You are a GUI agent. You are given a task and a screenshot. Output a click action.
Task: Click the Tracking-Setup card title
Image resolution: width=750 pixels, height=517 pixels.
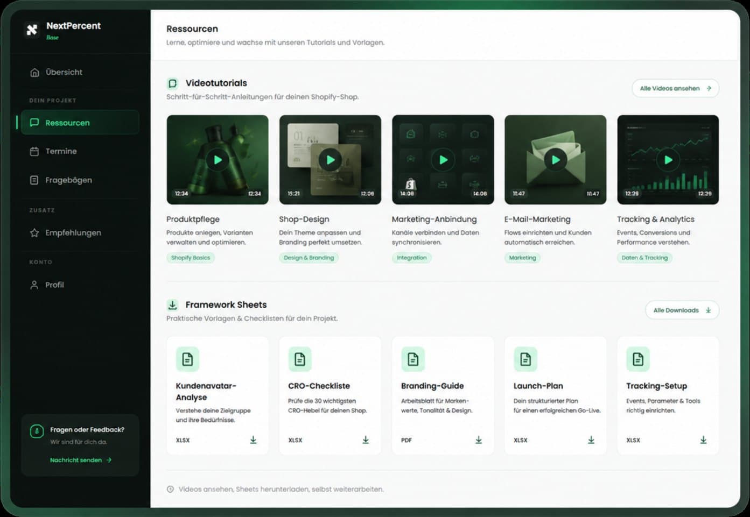pyautogui.click(x=656, y=386)
